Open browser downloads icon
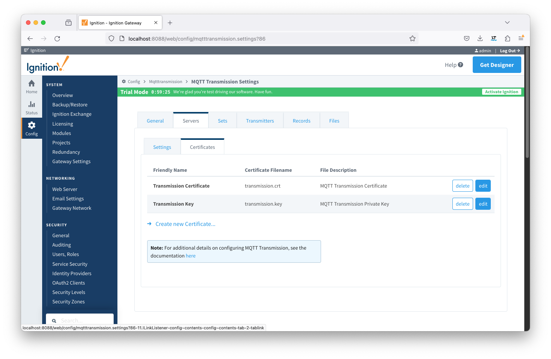This screenshot has height=359, width=551. [x=480, y=38]
